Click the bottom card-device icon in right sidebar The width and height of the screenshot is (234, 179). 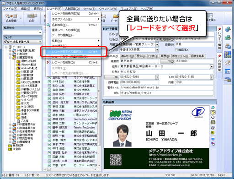[x=228, y=80]
